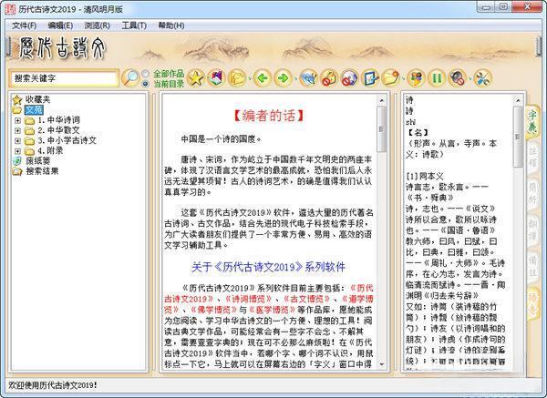
Task: Expand the 1. 中华诗词 tree node
Action: (18, 119)
